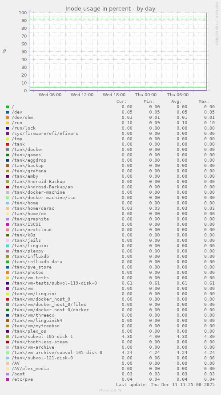Click the Last update timestamp text
The height and width of the screenshot is (395, 221).
165,385
